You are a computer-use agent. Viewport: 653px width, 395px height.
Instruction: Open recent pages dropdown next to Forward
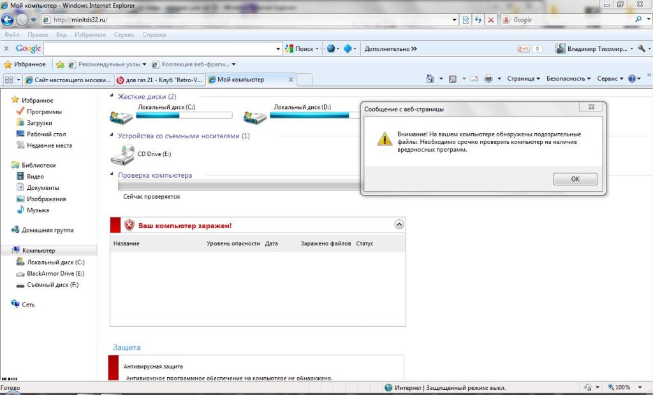33,20
